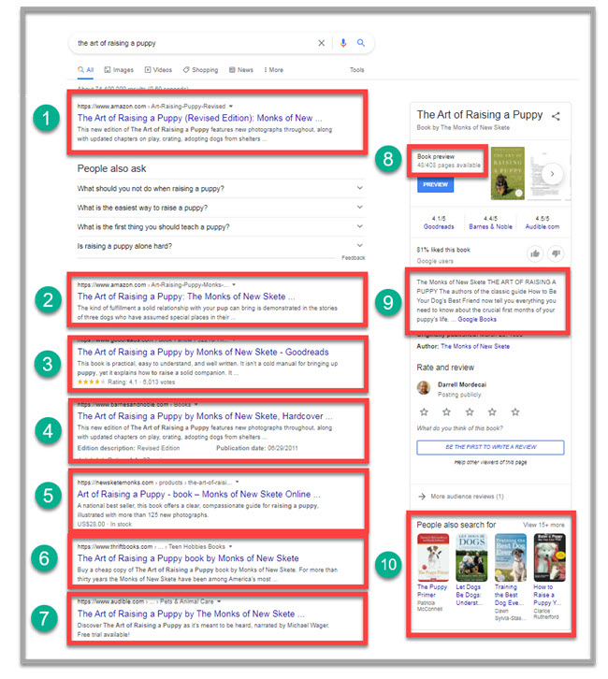Give the book a thumbs down
The height and width of the screenshot is (679, 608).
coord(556,253)
